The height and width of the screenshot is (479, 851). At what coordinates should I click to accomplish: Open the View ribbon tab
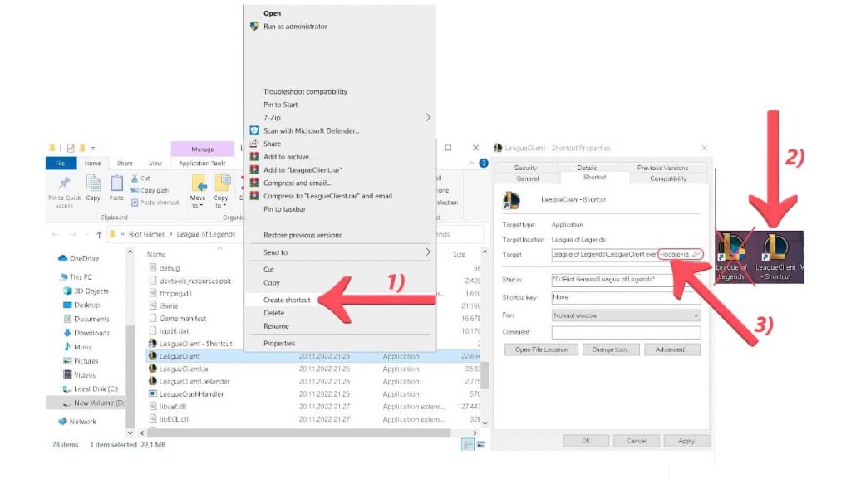point(155,163)
